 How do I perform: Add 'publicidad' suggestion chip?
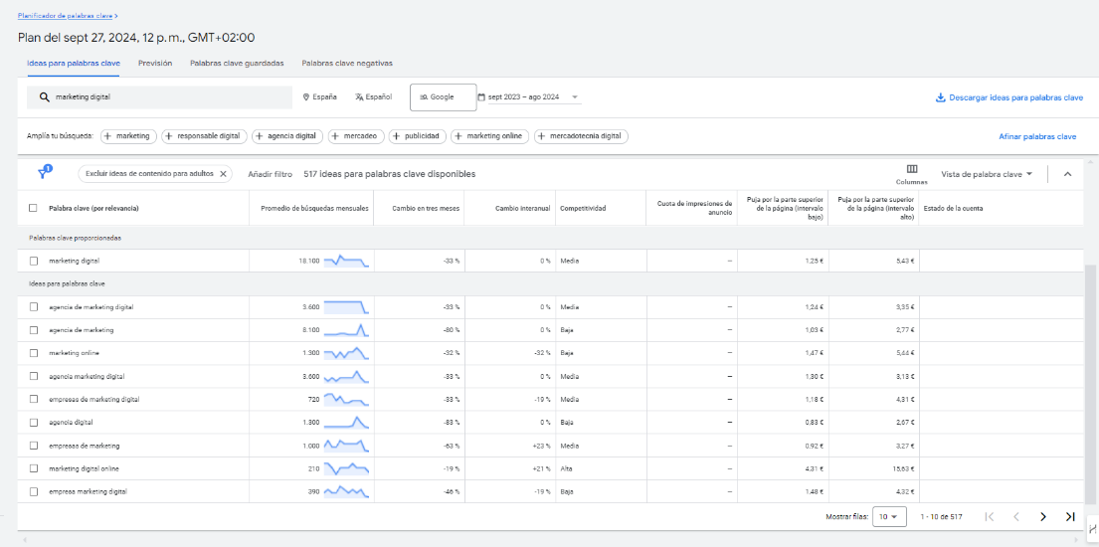point(418,136)
